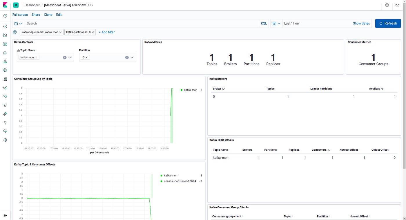This screenshot has height=220, width=406.
Task: Open the date picker calendar dropdown
Action: (x=276, y=23)
